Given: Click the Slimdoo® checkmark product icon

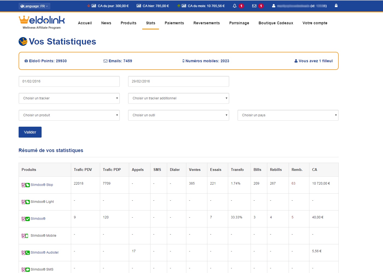Looking at the screenshot, I should tap(26, 219).
